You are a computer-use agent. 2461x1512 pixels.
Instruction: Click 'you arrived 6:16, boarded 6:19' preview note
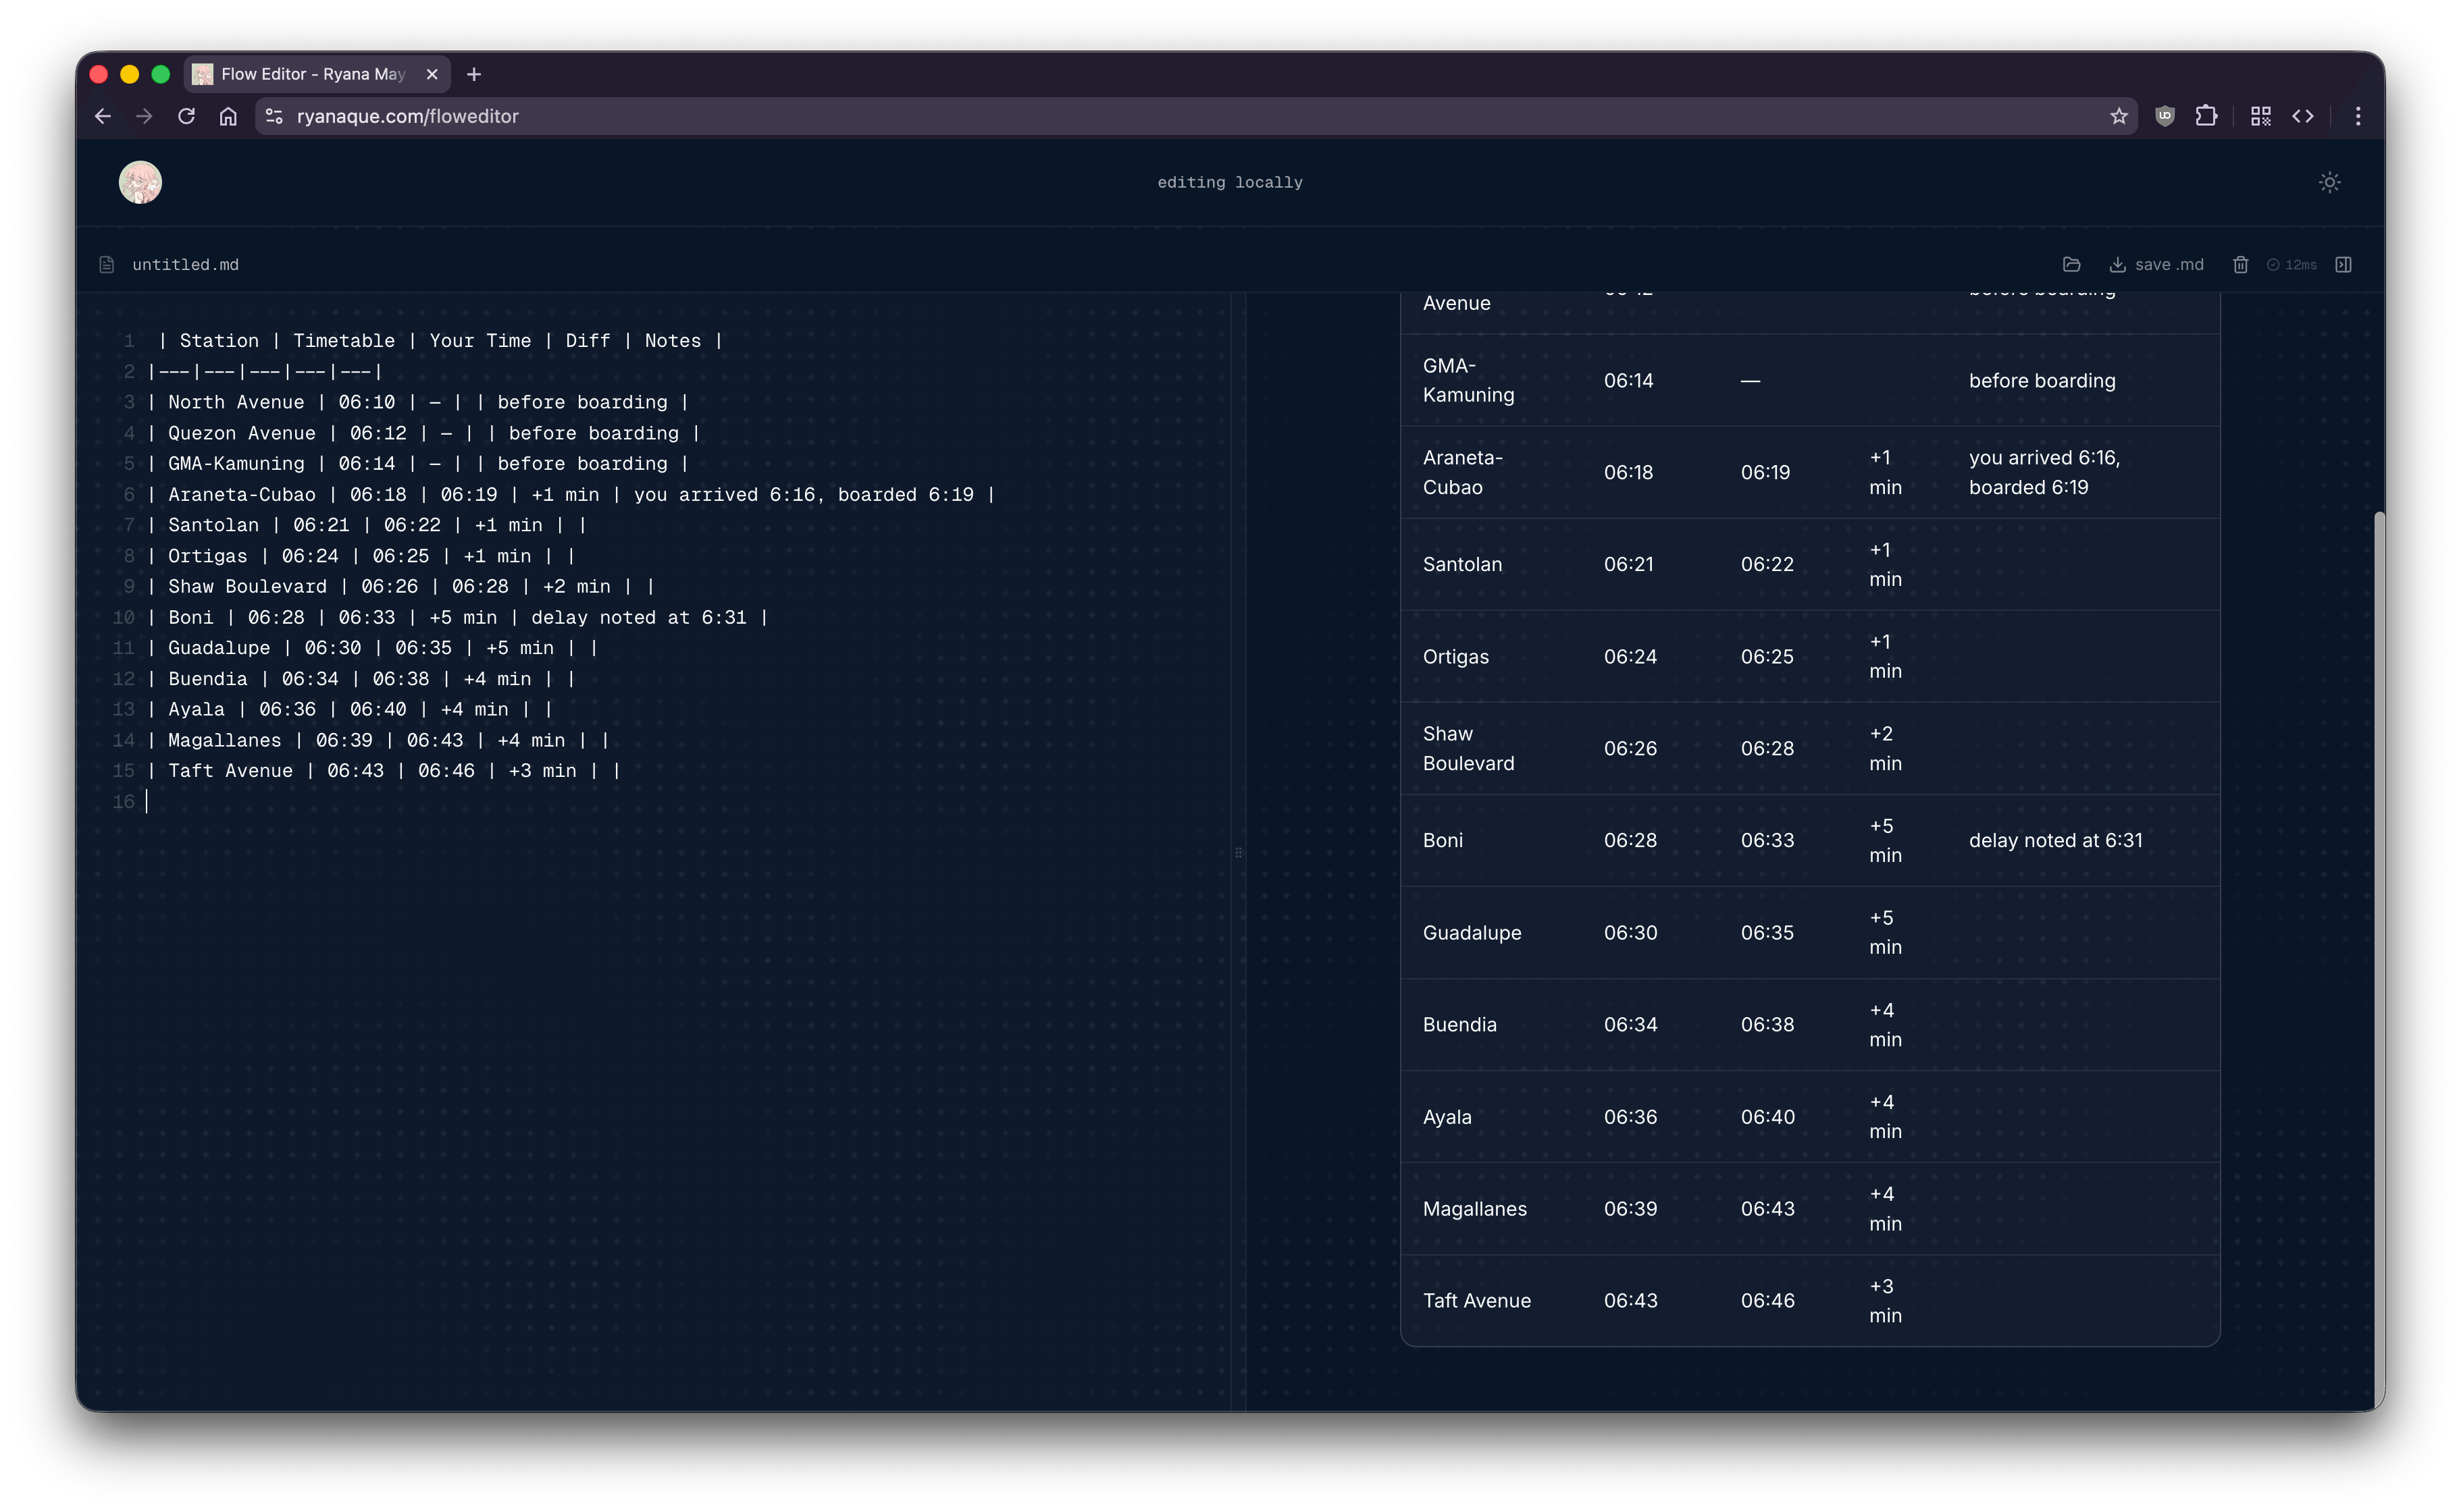2044,472
